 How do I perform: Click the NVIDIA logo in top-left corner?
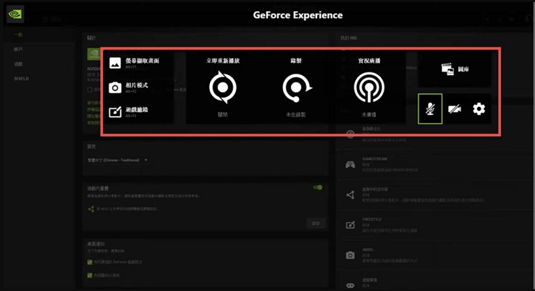tap(15, 14)
